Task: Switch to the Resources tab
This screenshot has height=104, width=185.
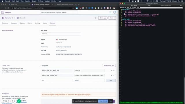Action: coord(14,23)
